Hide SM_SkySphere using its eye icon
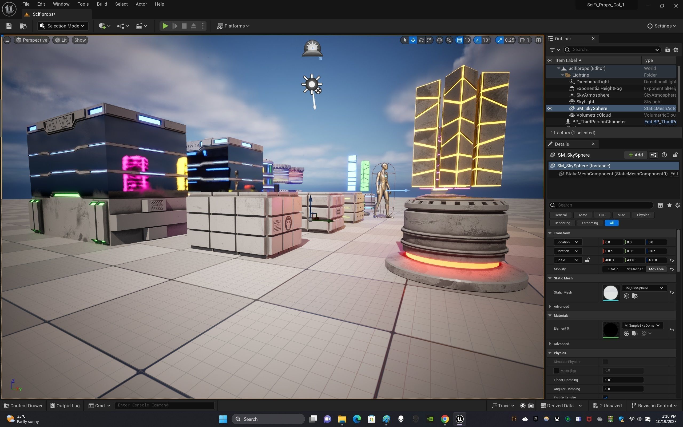 550,108
